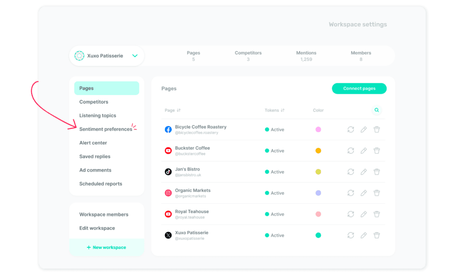Click the TikTok icon for Jan's Bistro
The image size is (464, 275).
(168, 172)
